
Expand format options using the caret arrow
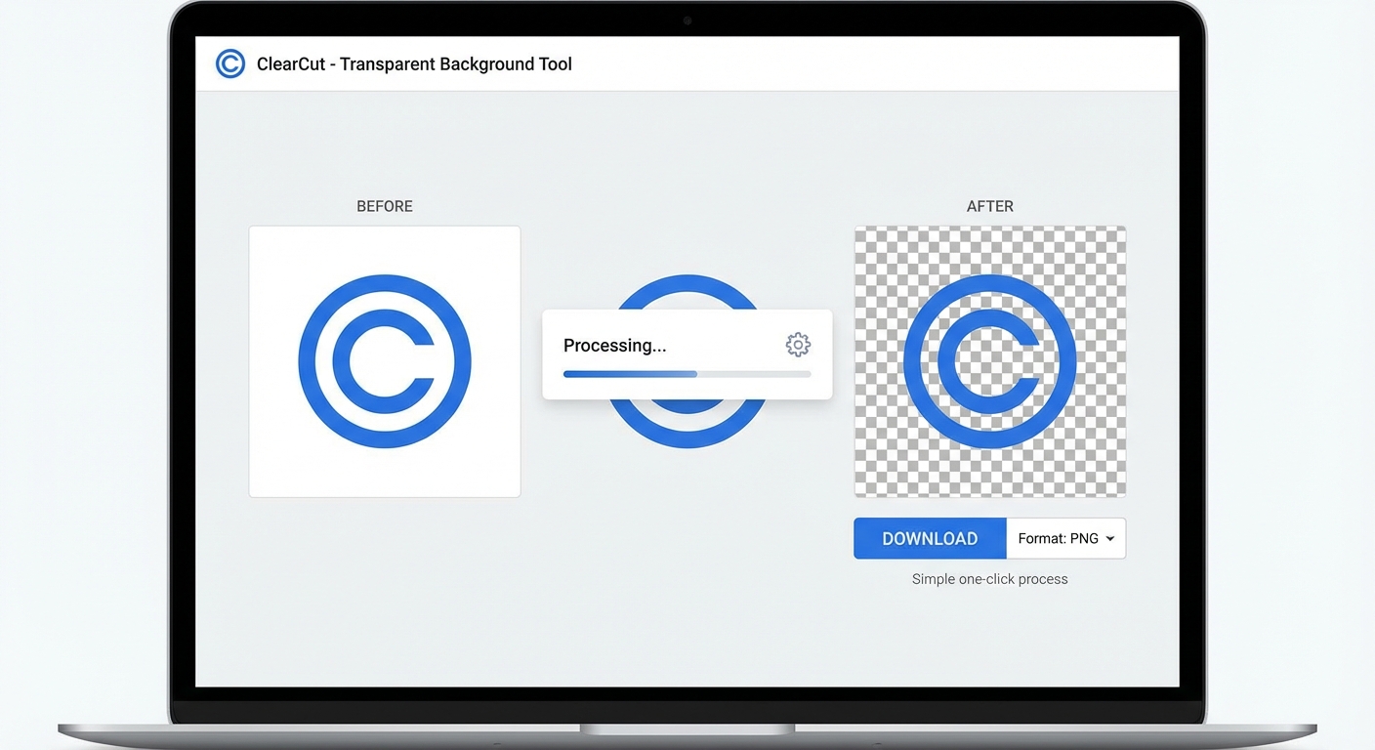click(x=1110, y=539)
